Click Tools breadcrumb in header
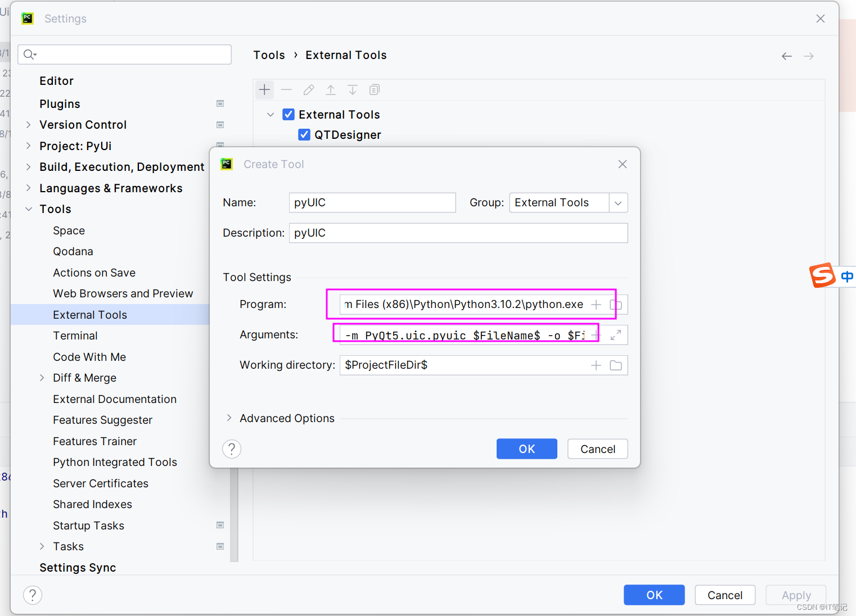 [x=269, y=55]
